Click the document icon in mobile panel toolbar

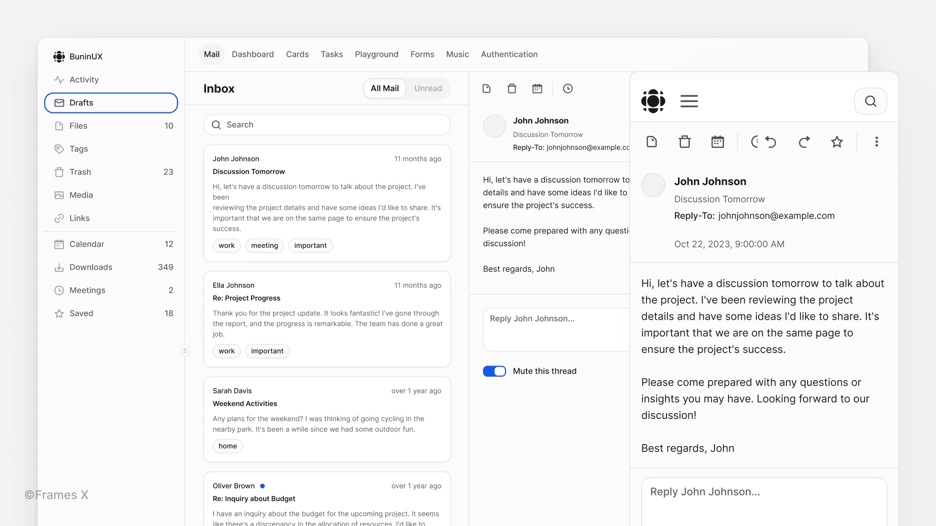point(652,142)
